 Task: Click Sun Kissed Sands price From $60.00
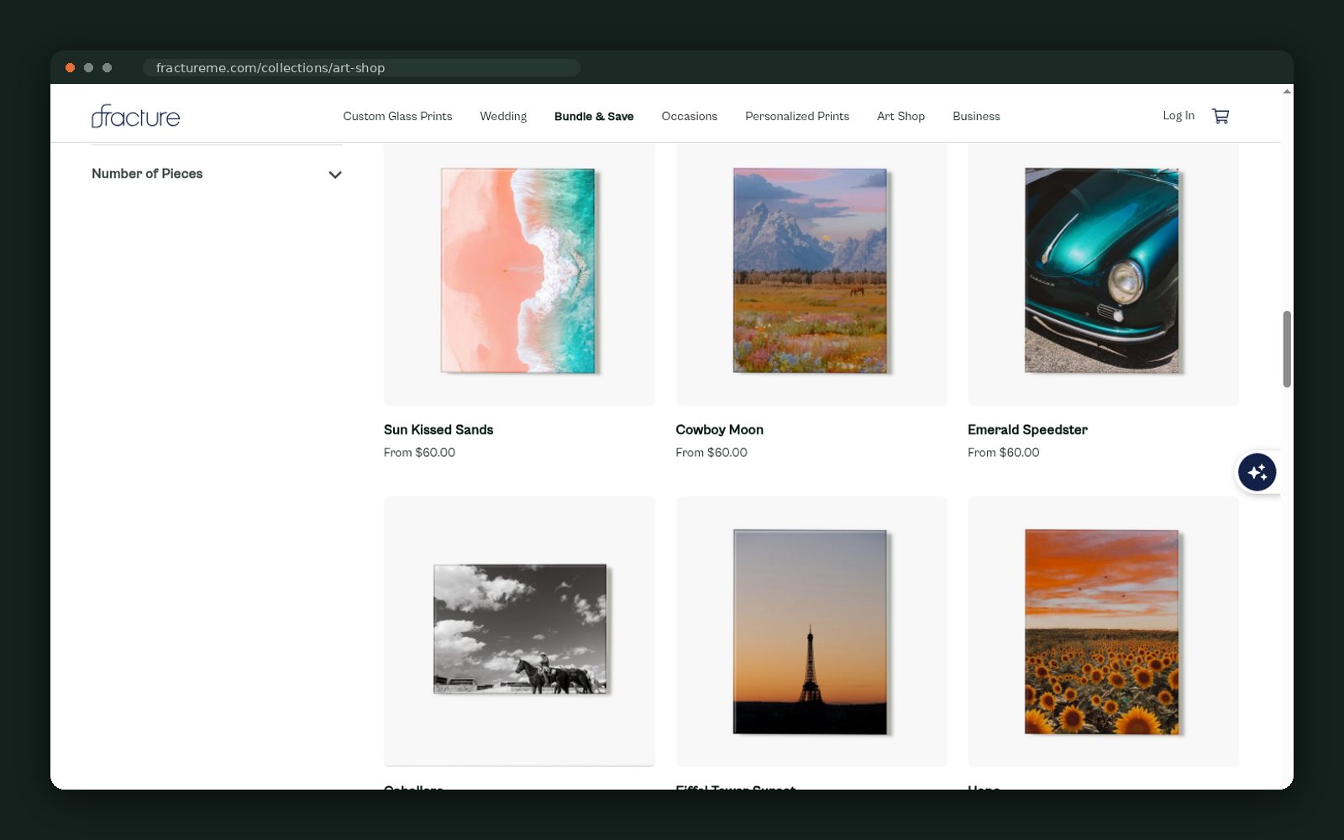pyautogui.click(x=419, y=452)
